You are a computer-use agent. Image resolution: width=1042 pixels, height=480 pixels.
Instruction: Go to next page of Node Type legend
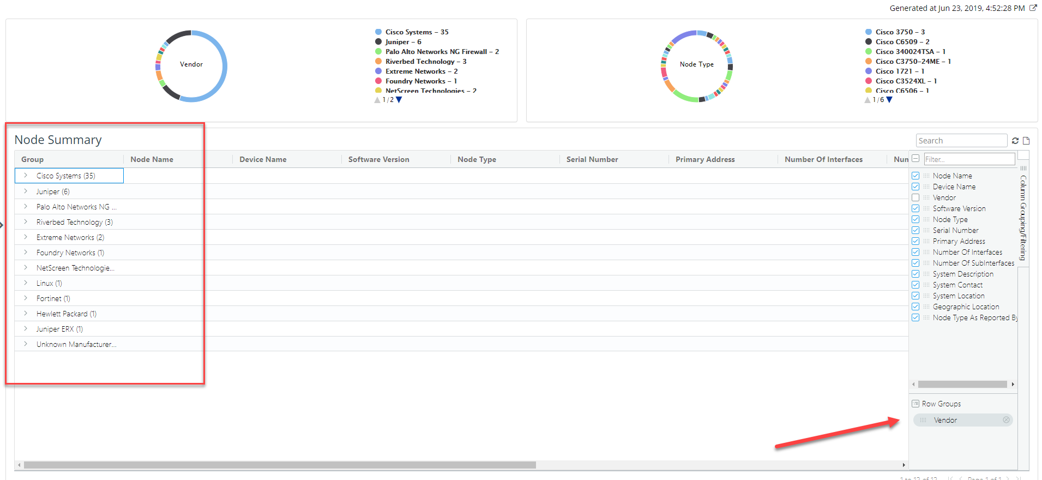(889, 100)
